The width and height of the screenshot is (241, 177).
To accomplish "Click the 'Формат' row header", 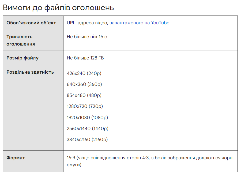I will 33,161.
